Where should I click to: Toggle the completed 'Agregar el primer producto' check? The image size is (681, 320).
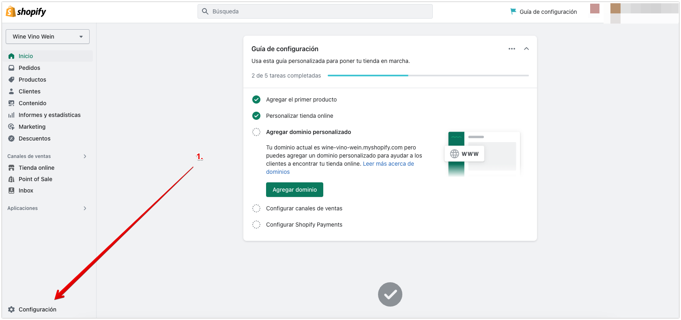[256, 99]
